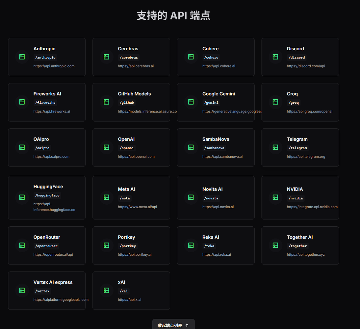Click the server icon on Meta AI card
This screenshot has width=360, height=329.
107,197
